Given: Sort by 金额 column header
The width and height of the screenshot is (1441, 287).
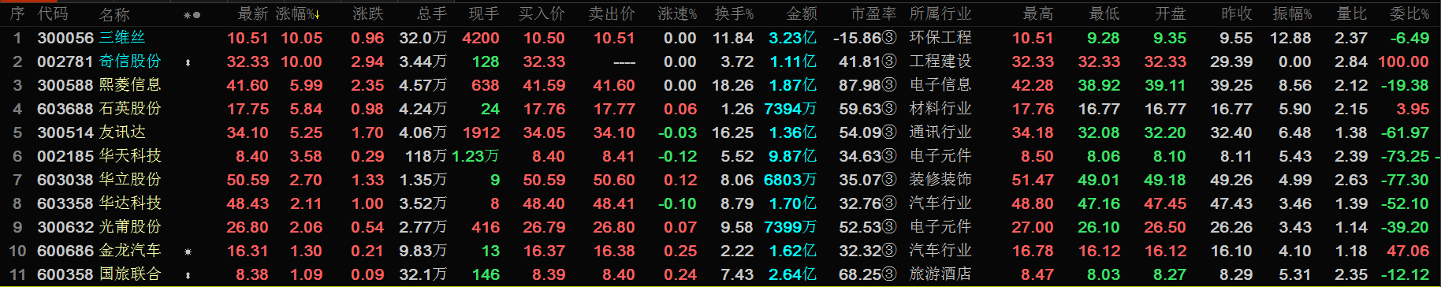Looking at the screenshot, I should (802, 14).
